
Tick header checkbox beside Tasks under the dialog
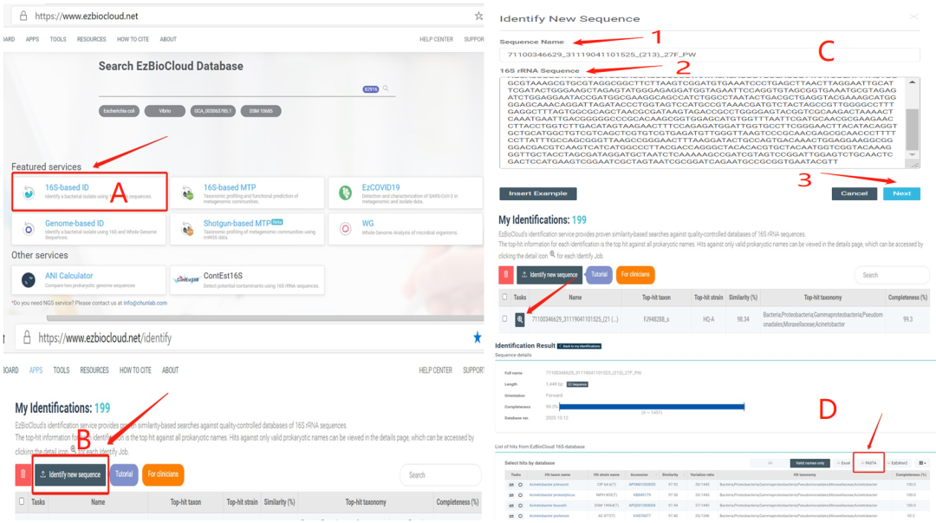click(x=505, y=297)
